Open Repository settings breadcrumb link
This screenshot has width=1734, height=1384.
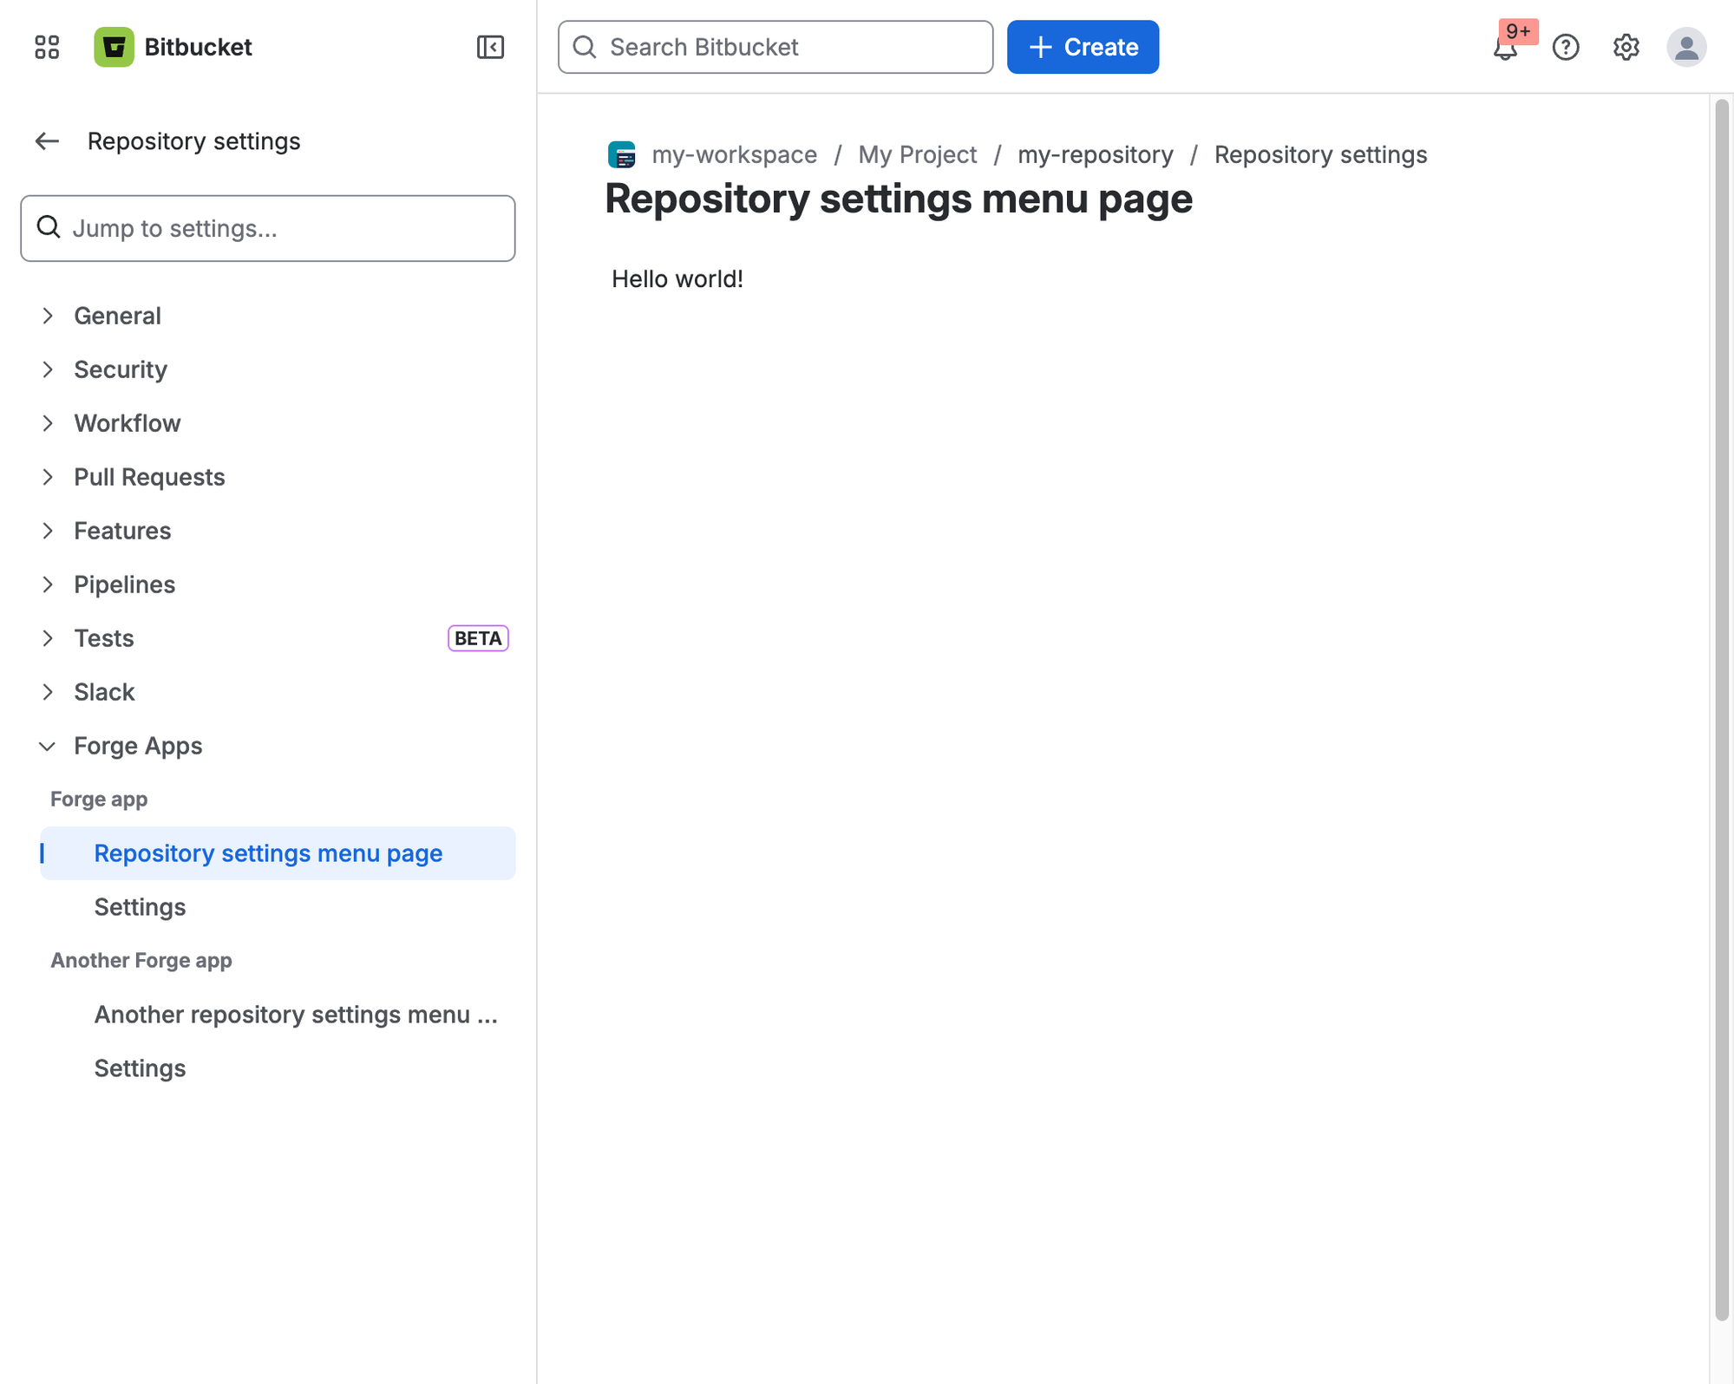point(1320,154)
